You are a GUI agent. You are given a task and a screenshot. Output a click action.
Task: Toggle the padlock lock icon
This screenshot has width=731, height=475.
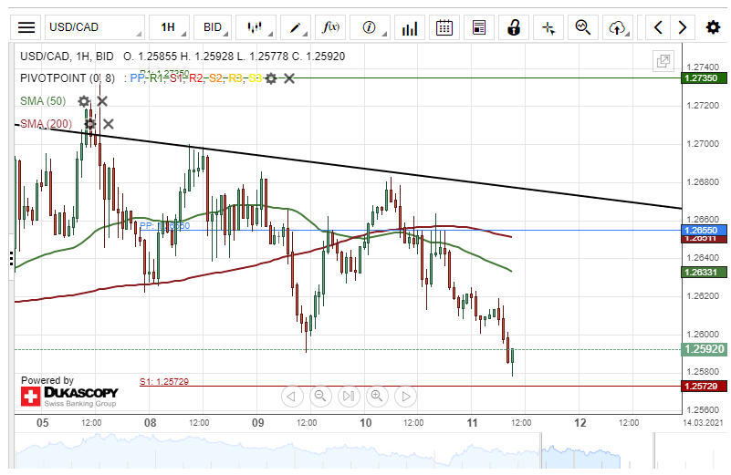click(513, 27)
